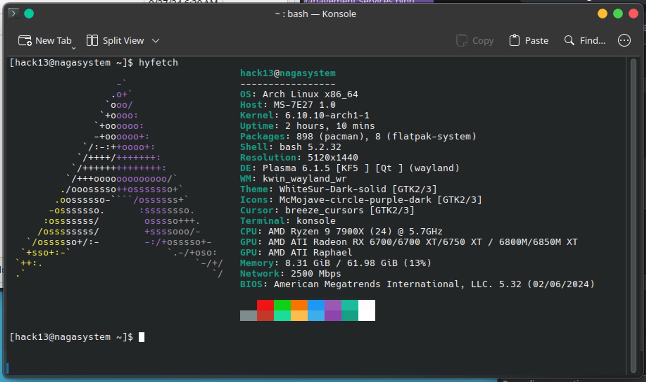Click the 'Host: MS-7E27 1.0' line
The image size is (646, 382).
288,105
